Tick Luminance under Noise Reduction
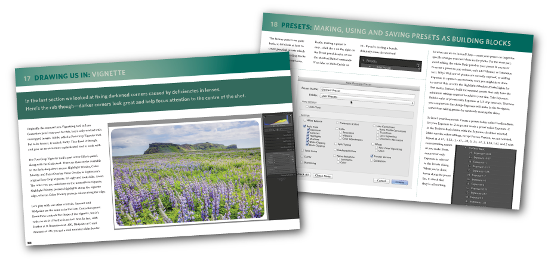The image size is (548, 262). click(x=338, y=159)
